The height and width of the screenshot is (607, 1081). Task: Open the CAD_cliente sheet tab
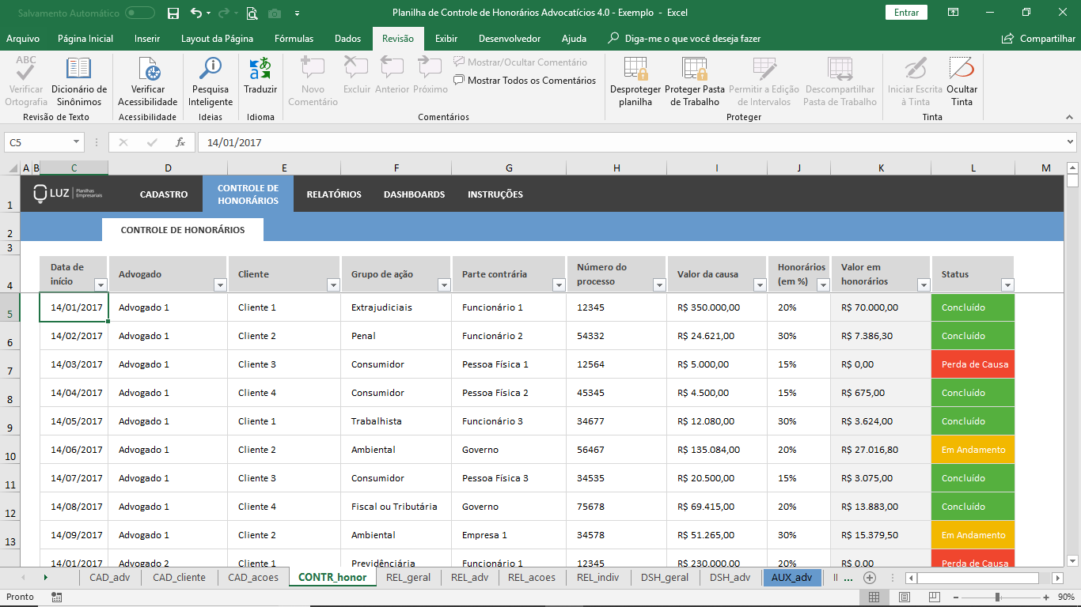(x=179, y=578)
